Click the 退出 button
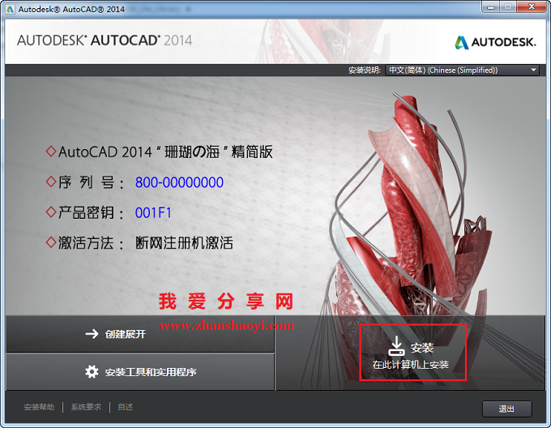This screenshot has height=428, width=551. coord(506,409)
